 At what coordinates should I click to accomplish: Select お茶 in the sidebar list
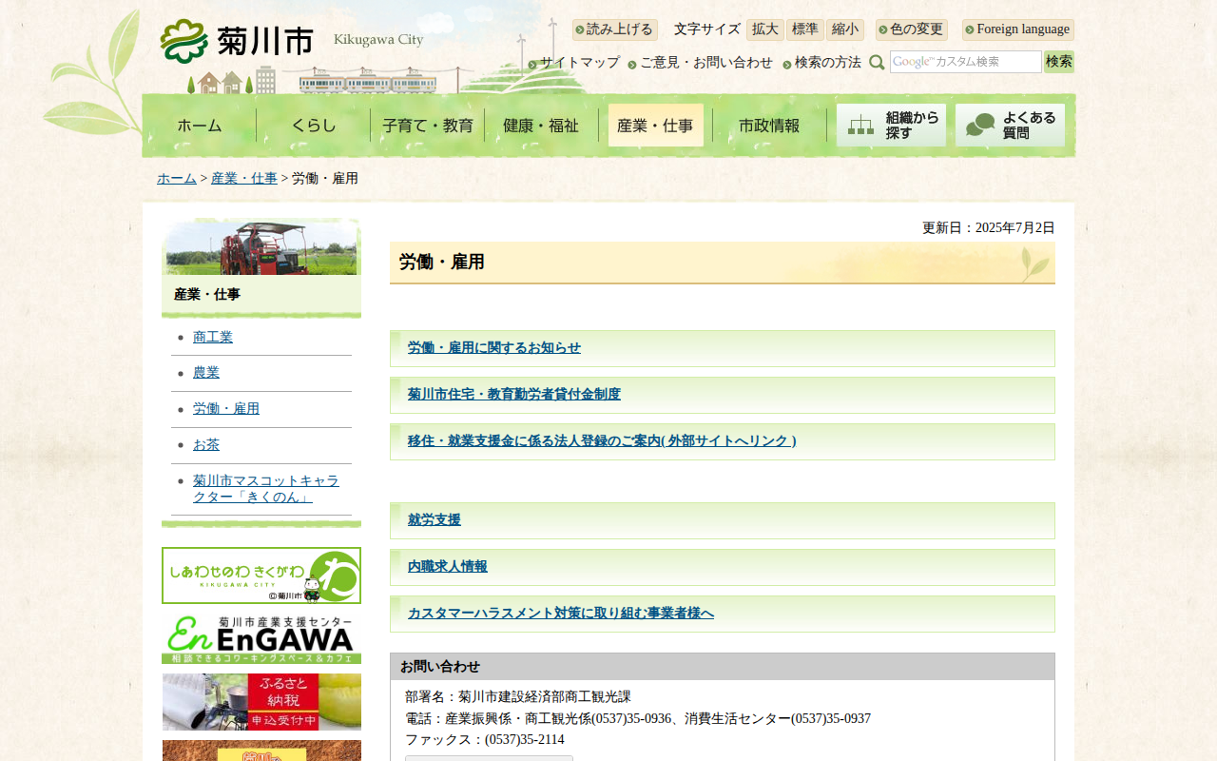[x=206, y=445]
